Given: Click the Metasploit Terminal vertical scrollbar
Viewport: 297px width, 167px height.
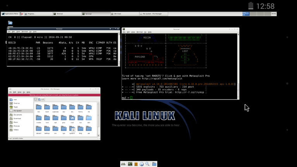Looking at the screenshot, I should point(238,66).
